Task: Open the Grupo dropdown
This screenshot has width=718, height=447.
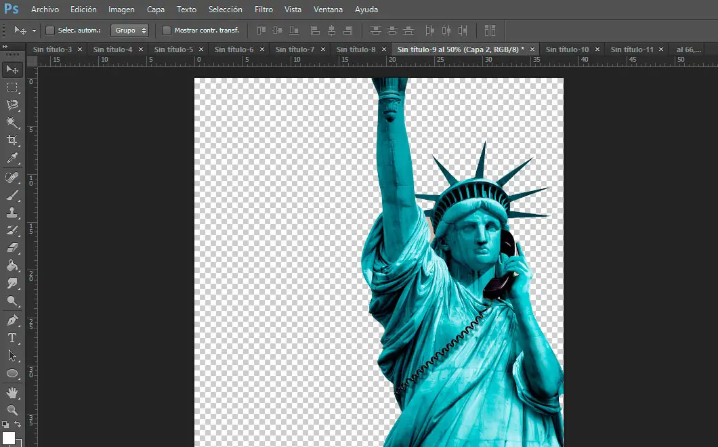Action: (129, 30)
